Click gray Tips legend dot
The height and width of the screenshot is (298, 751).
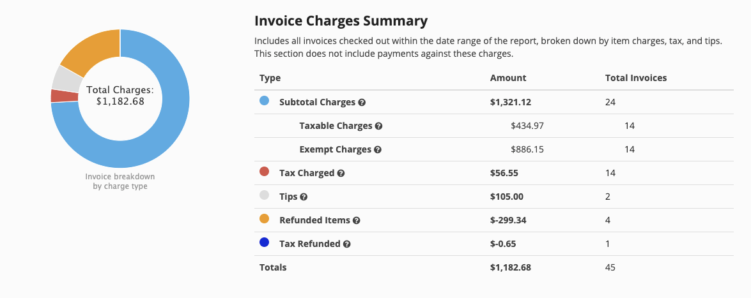265,195
